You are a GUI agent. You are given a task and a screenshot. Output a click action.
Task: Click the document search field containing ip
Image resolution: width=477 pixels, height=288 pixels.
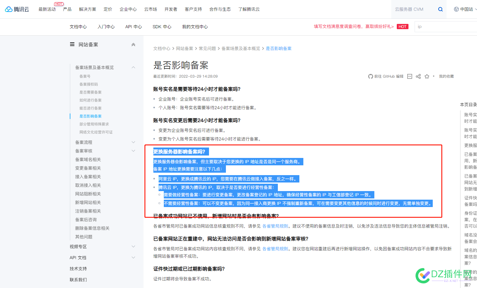pos(446,27)
